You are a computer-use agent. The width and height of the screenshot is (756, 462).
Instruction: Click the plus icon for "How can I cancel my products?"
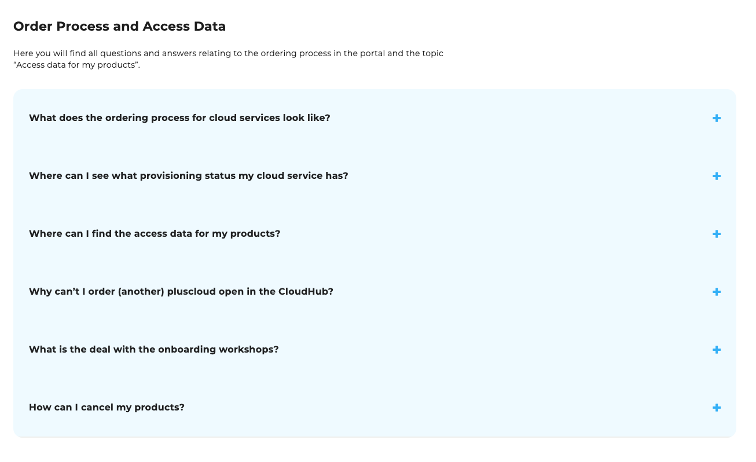717,408
